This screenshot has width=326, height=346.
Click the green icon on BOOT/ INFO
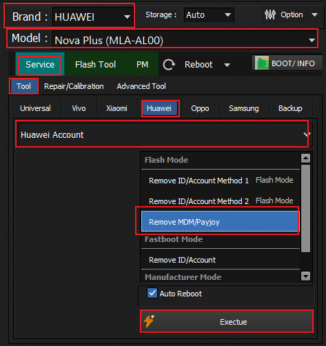[262, 63]
